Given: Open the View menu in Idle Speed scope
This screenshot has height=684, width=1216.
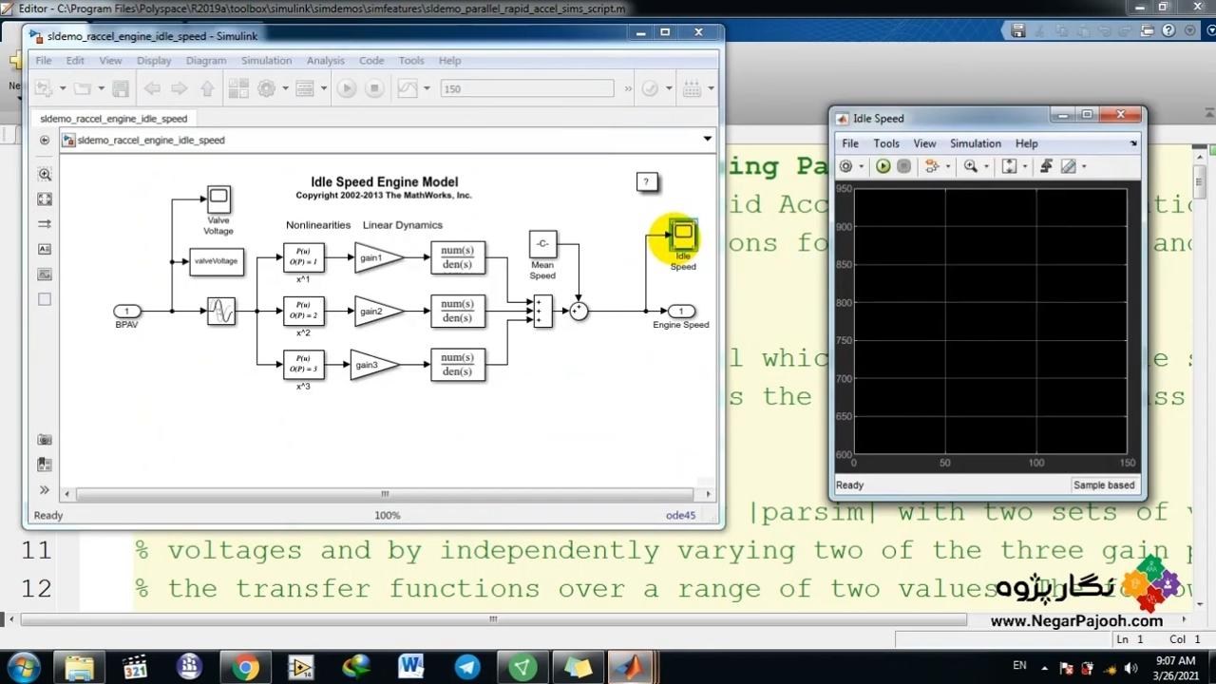Looking at the screenshot, I should pos(924,143).
